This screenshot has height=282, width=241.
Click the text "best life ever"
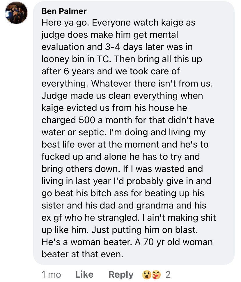click(68, 144)
